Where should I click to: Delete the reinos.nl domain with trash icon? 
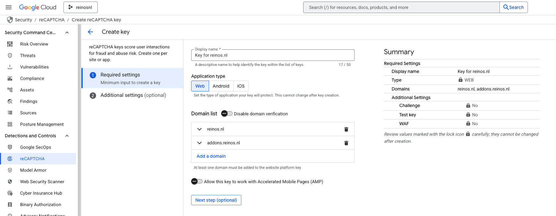click(x=346, y=129)
